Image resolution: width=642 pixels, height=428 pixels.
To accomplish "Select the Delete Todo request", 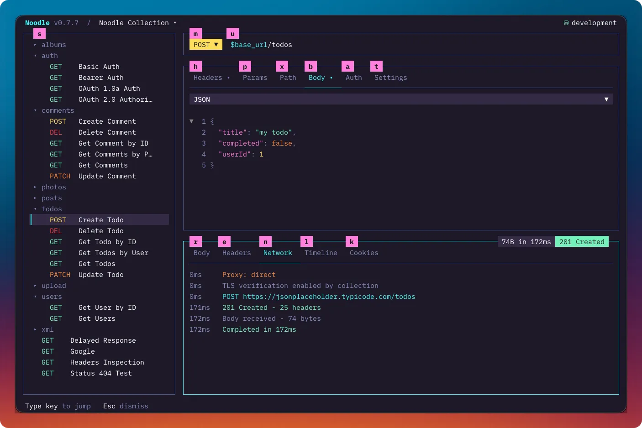I will click(x=100, y=231).
